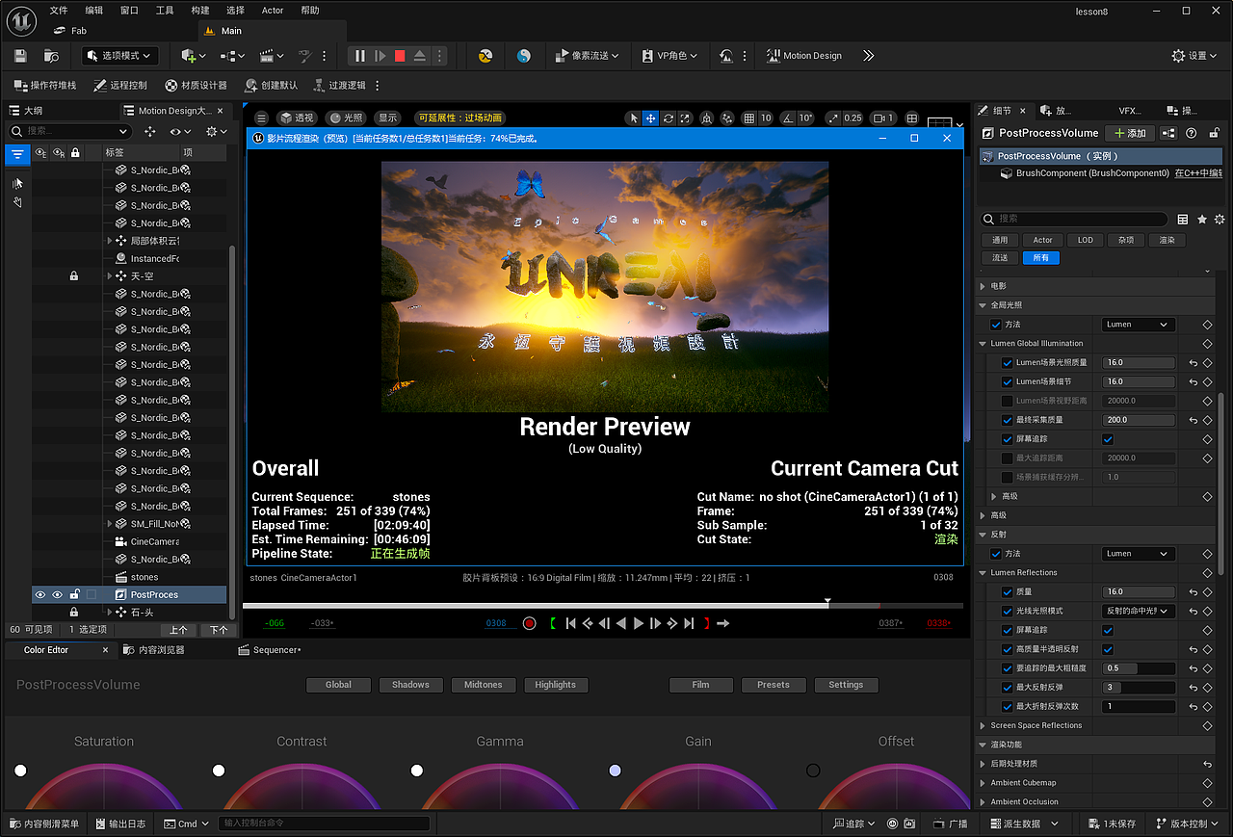Pause the running play session
Screen dimensions: 1233x837
click(360, 56)
